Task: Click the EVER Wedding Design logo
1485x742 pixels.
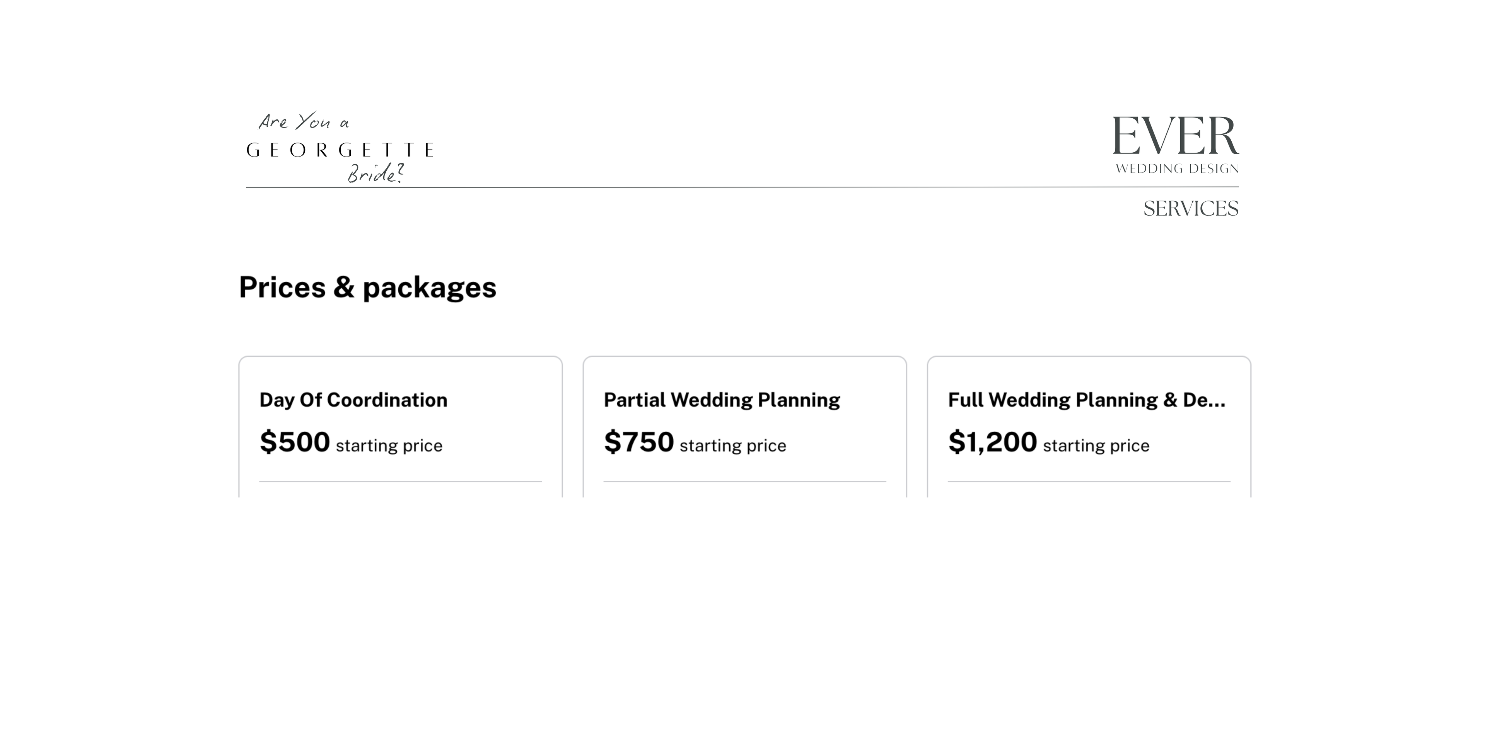Action: tap(1176, 145)
